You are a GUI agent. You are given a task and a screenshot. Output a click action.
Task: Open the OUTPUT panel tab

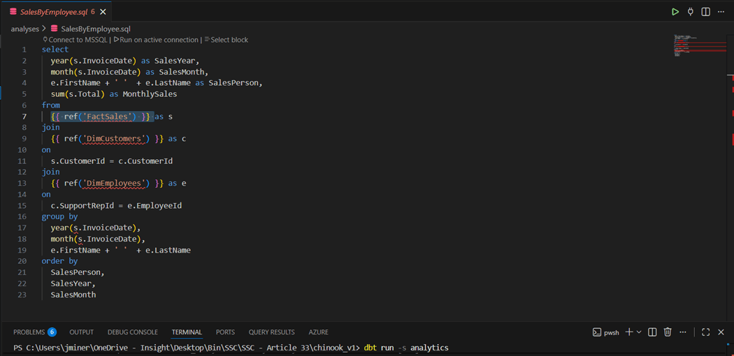tap(82, 332)
